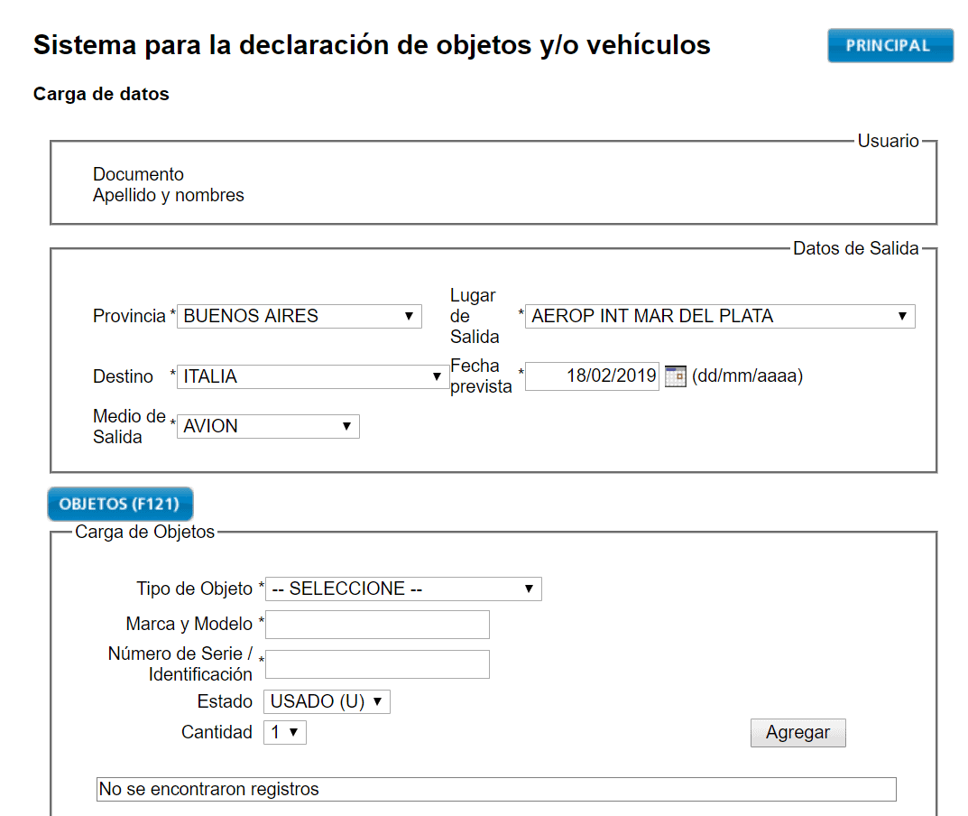The height and width of the screenshot is (816, 968).
Task: Click the 'Apellido y nombres' label
Action: (169, 195)
